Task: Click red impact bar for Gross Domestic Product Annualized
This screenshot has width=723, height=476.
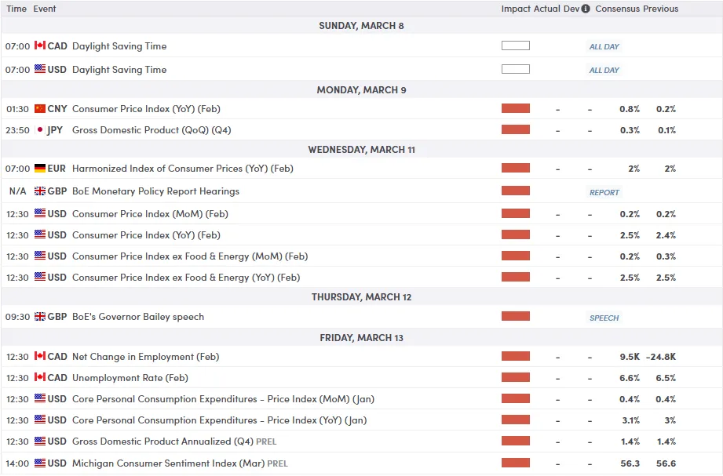Action: click(515, 441)
